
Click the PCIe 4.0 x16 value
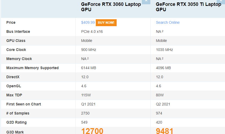pyautogui.click(x=92, y=31)
